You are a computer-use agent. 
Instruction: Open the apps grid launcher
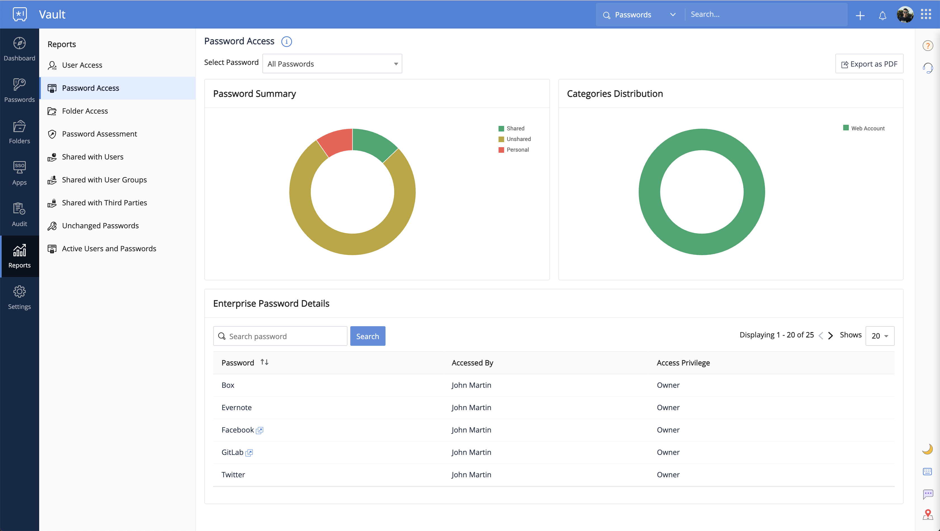[926, 15]
